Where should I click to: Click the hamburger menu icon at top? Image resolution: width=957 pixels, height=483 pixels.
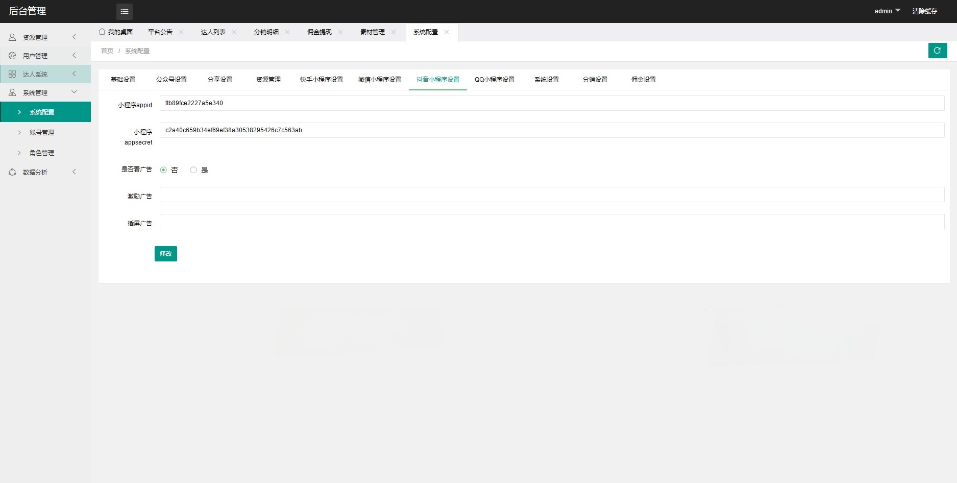pos(124,11)
